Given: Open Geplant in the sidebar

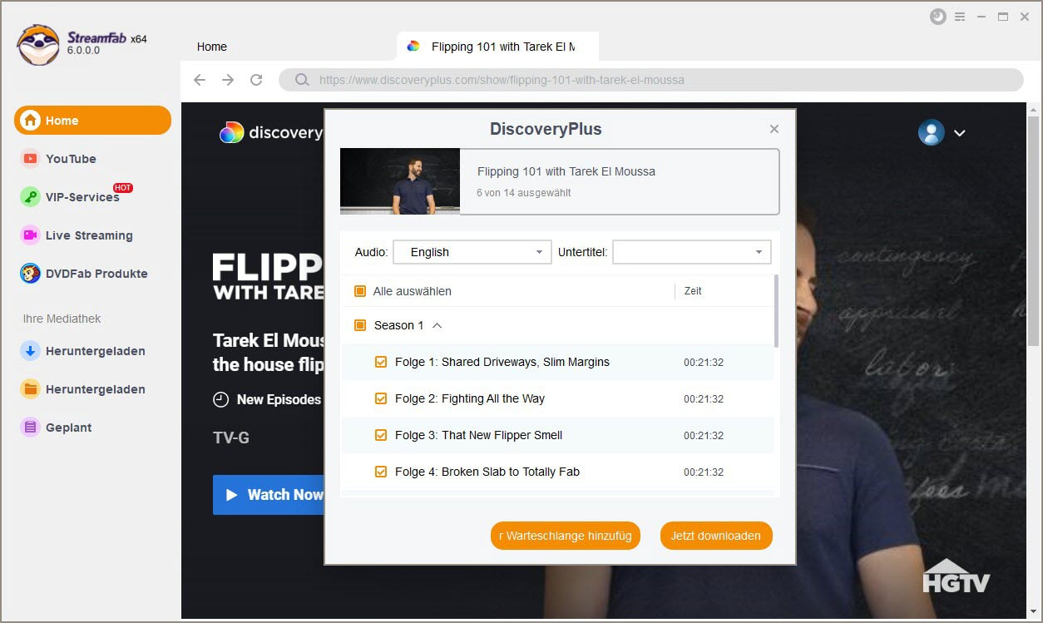Looking at the screenshot, I should click(57, 428).
